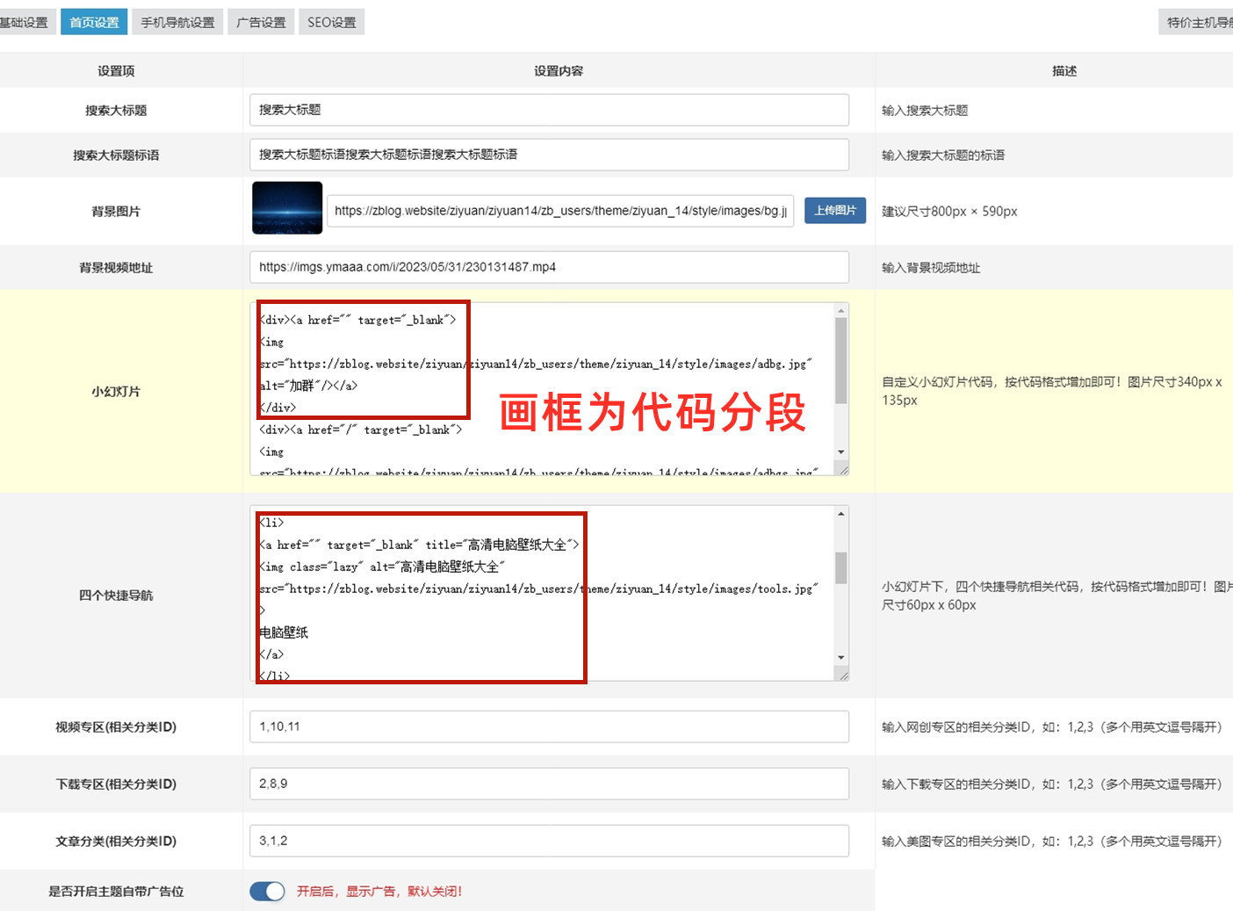The height and width of the screenshot is (911, 1233).
Task: Click the 视频专区 category ID field
Action: [x=549, y=727]
